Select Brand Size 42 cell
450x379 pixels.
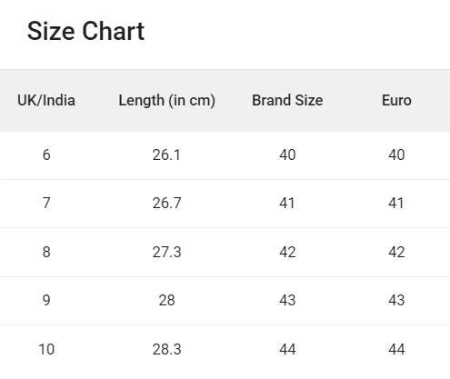287,252
